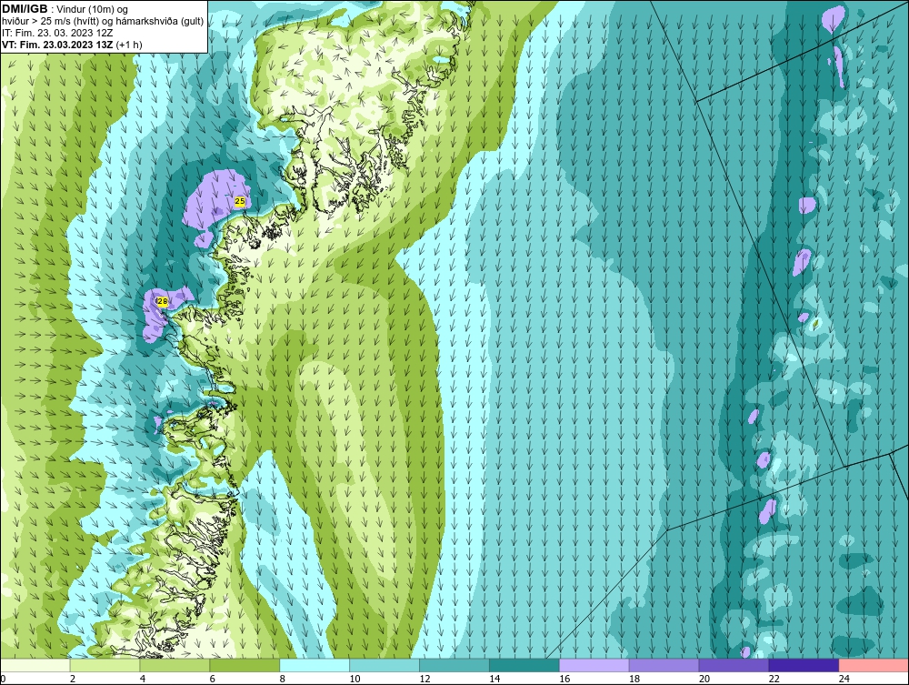Click the 8–10 m/s light cyan legend swatch

(315, 665)
